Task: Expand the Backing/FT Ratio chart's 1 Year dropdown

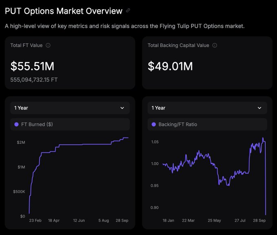Action: point(207,108)
